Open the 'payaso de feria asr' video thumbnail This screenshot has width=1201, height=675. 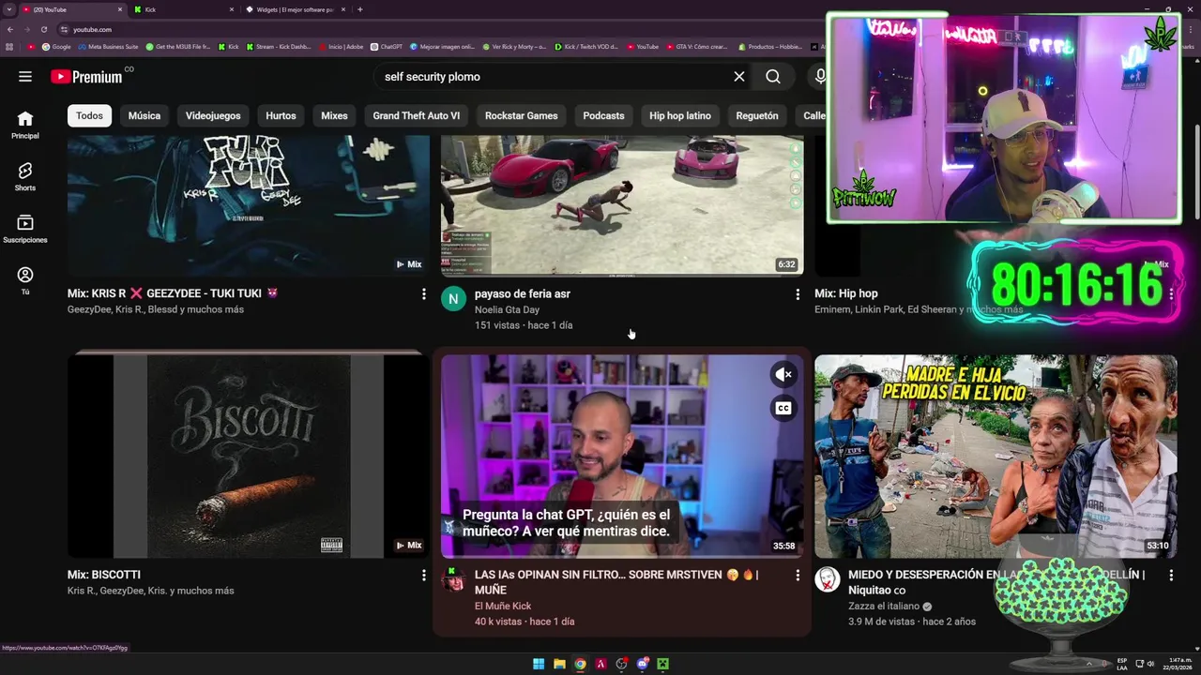pyautogui.click(x=622, y=205)
